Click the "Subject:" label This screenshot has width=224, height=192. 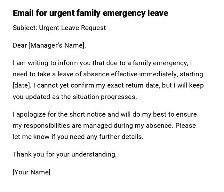point(25,28)
